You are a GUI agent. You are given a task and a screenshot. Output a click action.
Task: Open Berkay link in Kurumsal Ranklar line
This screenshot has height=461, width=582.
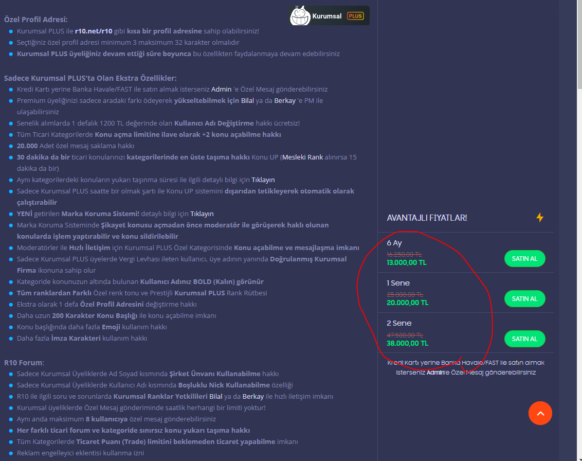click(x=253, y=396)
